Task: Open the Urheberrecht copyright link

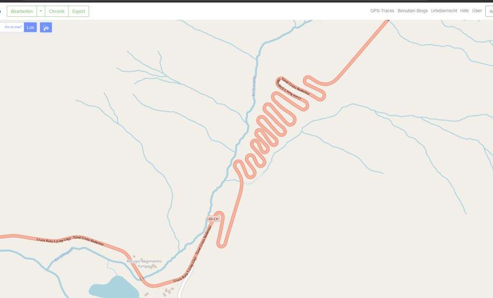Action: point(444,11)
